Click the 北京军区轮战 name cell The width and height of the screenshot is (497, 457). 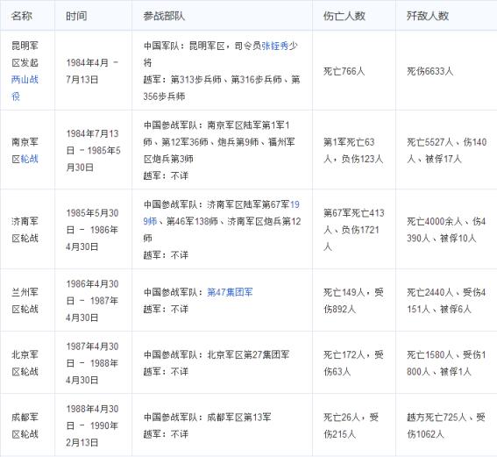27,362
